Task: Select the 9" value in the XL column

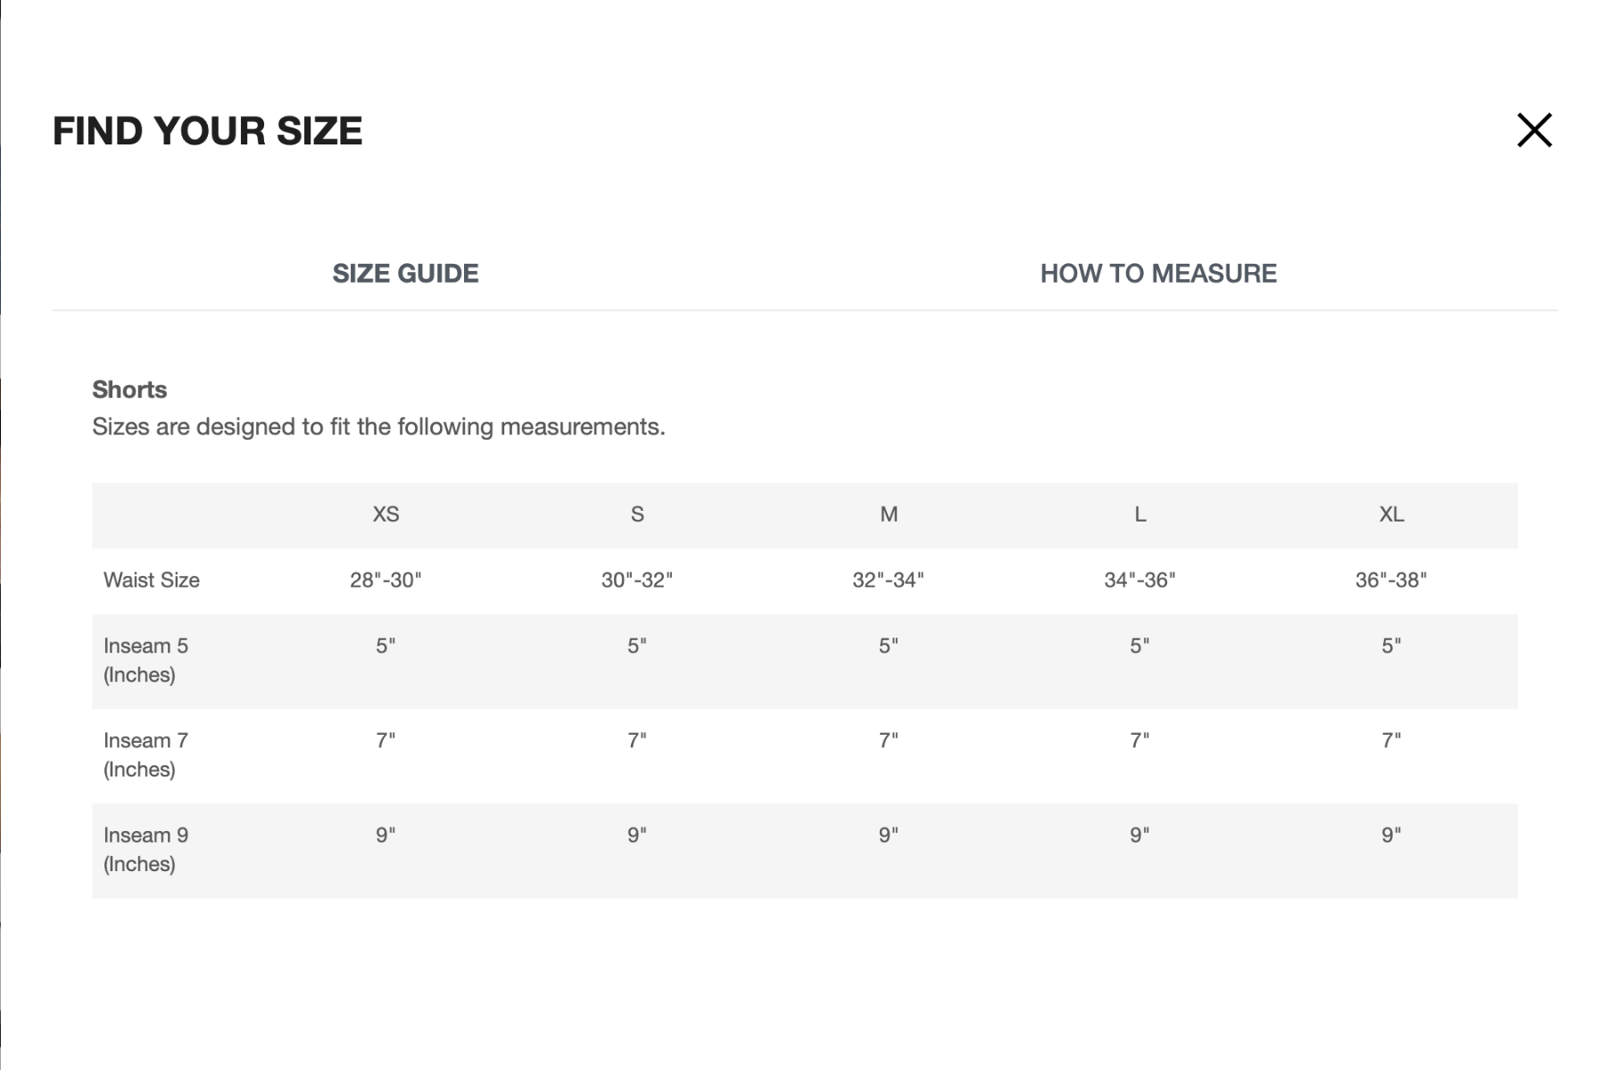Action: pos(1390,833)
